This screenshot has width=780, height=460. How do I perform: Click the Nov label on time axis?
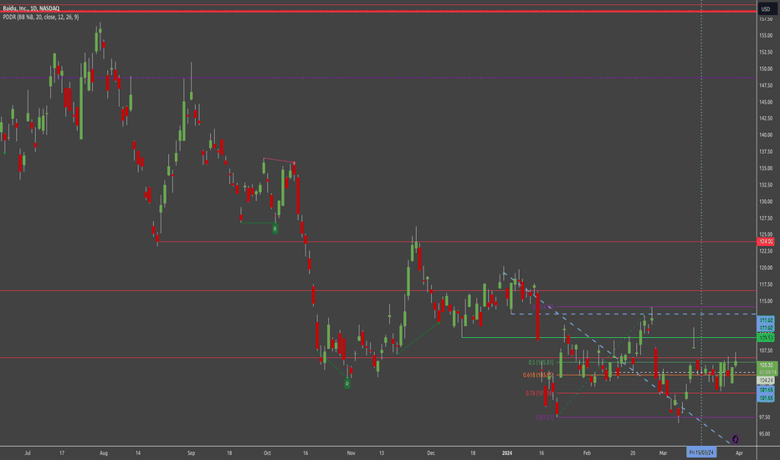352,453
